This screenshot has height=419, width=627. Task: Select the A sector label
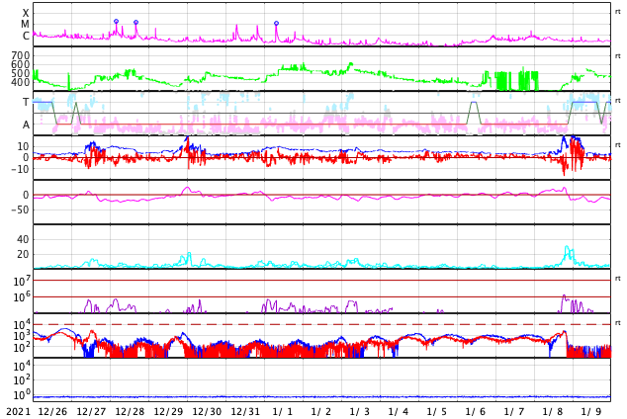pos(26,126)
